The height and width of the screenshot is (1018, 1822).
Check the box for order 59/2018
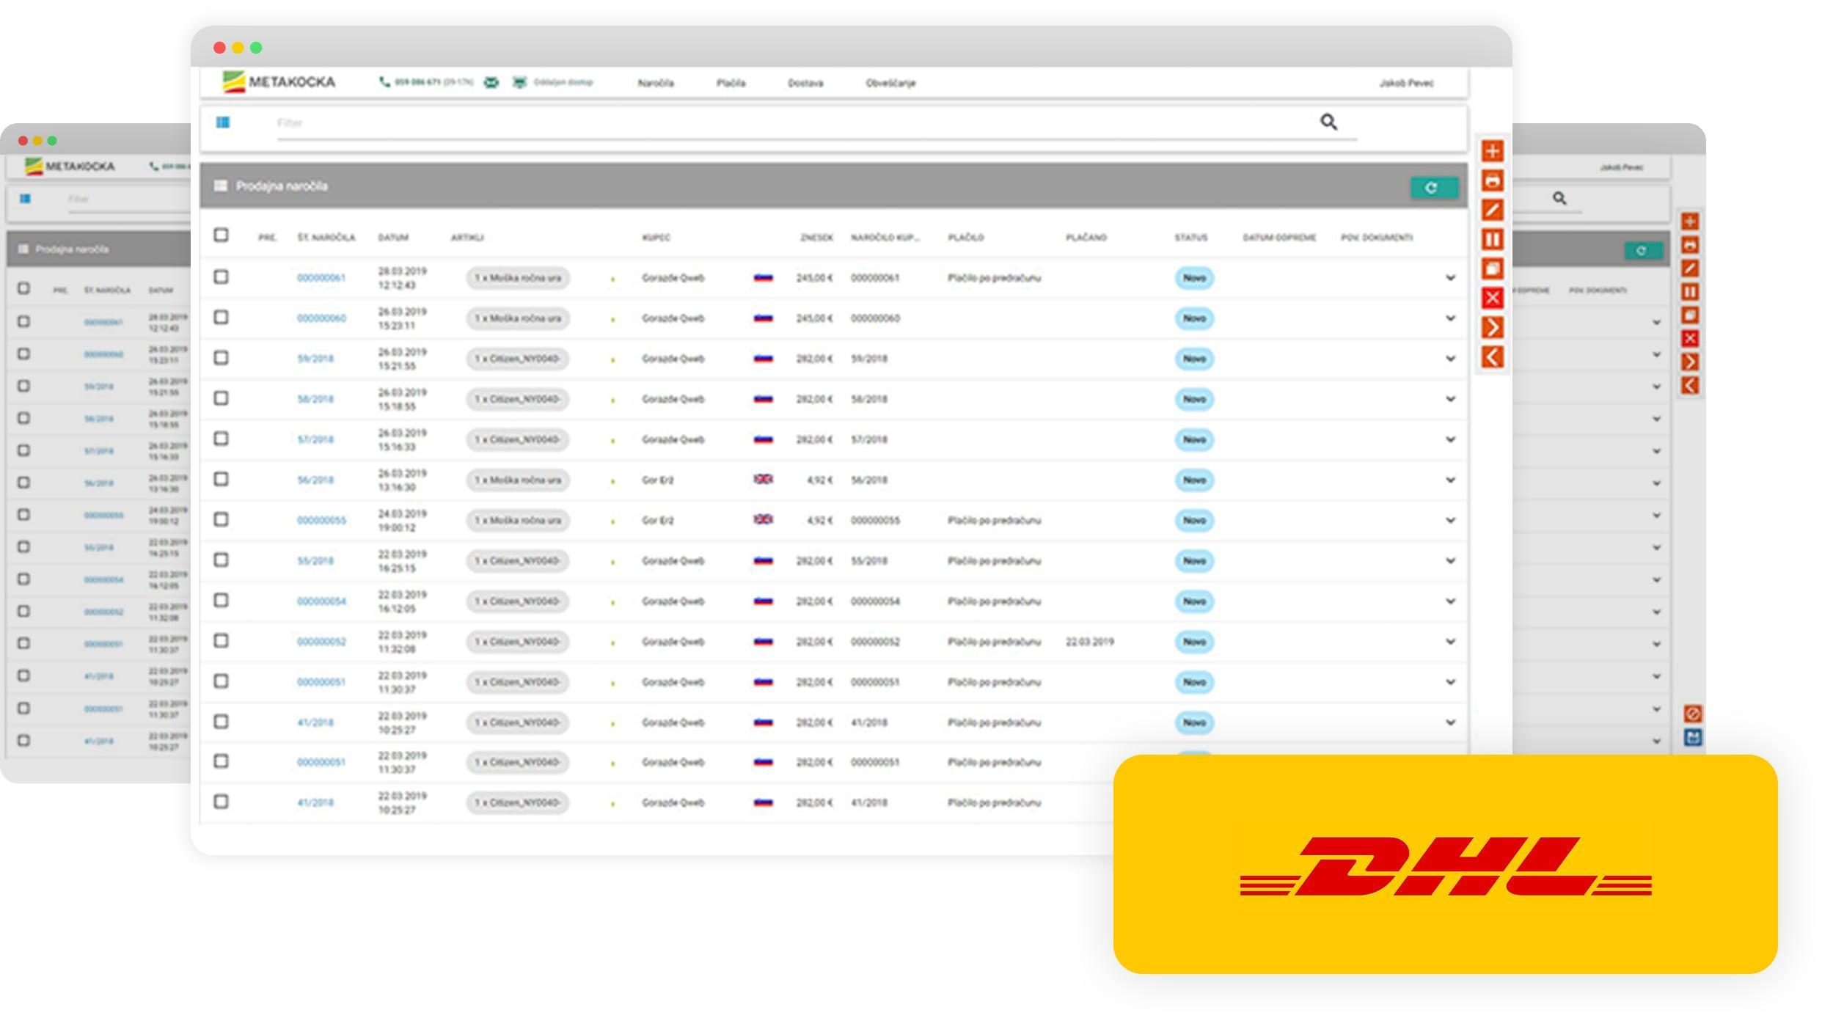click(x=221, y=357)
